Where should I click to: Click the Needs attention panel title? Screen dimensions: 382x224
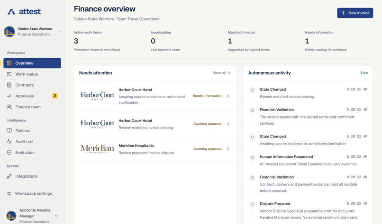96,73
